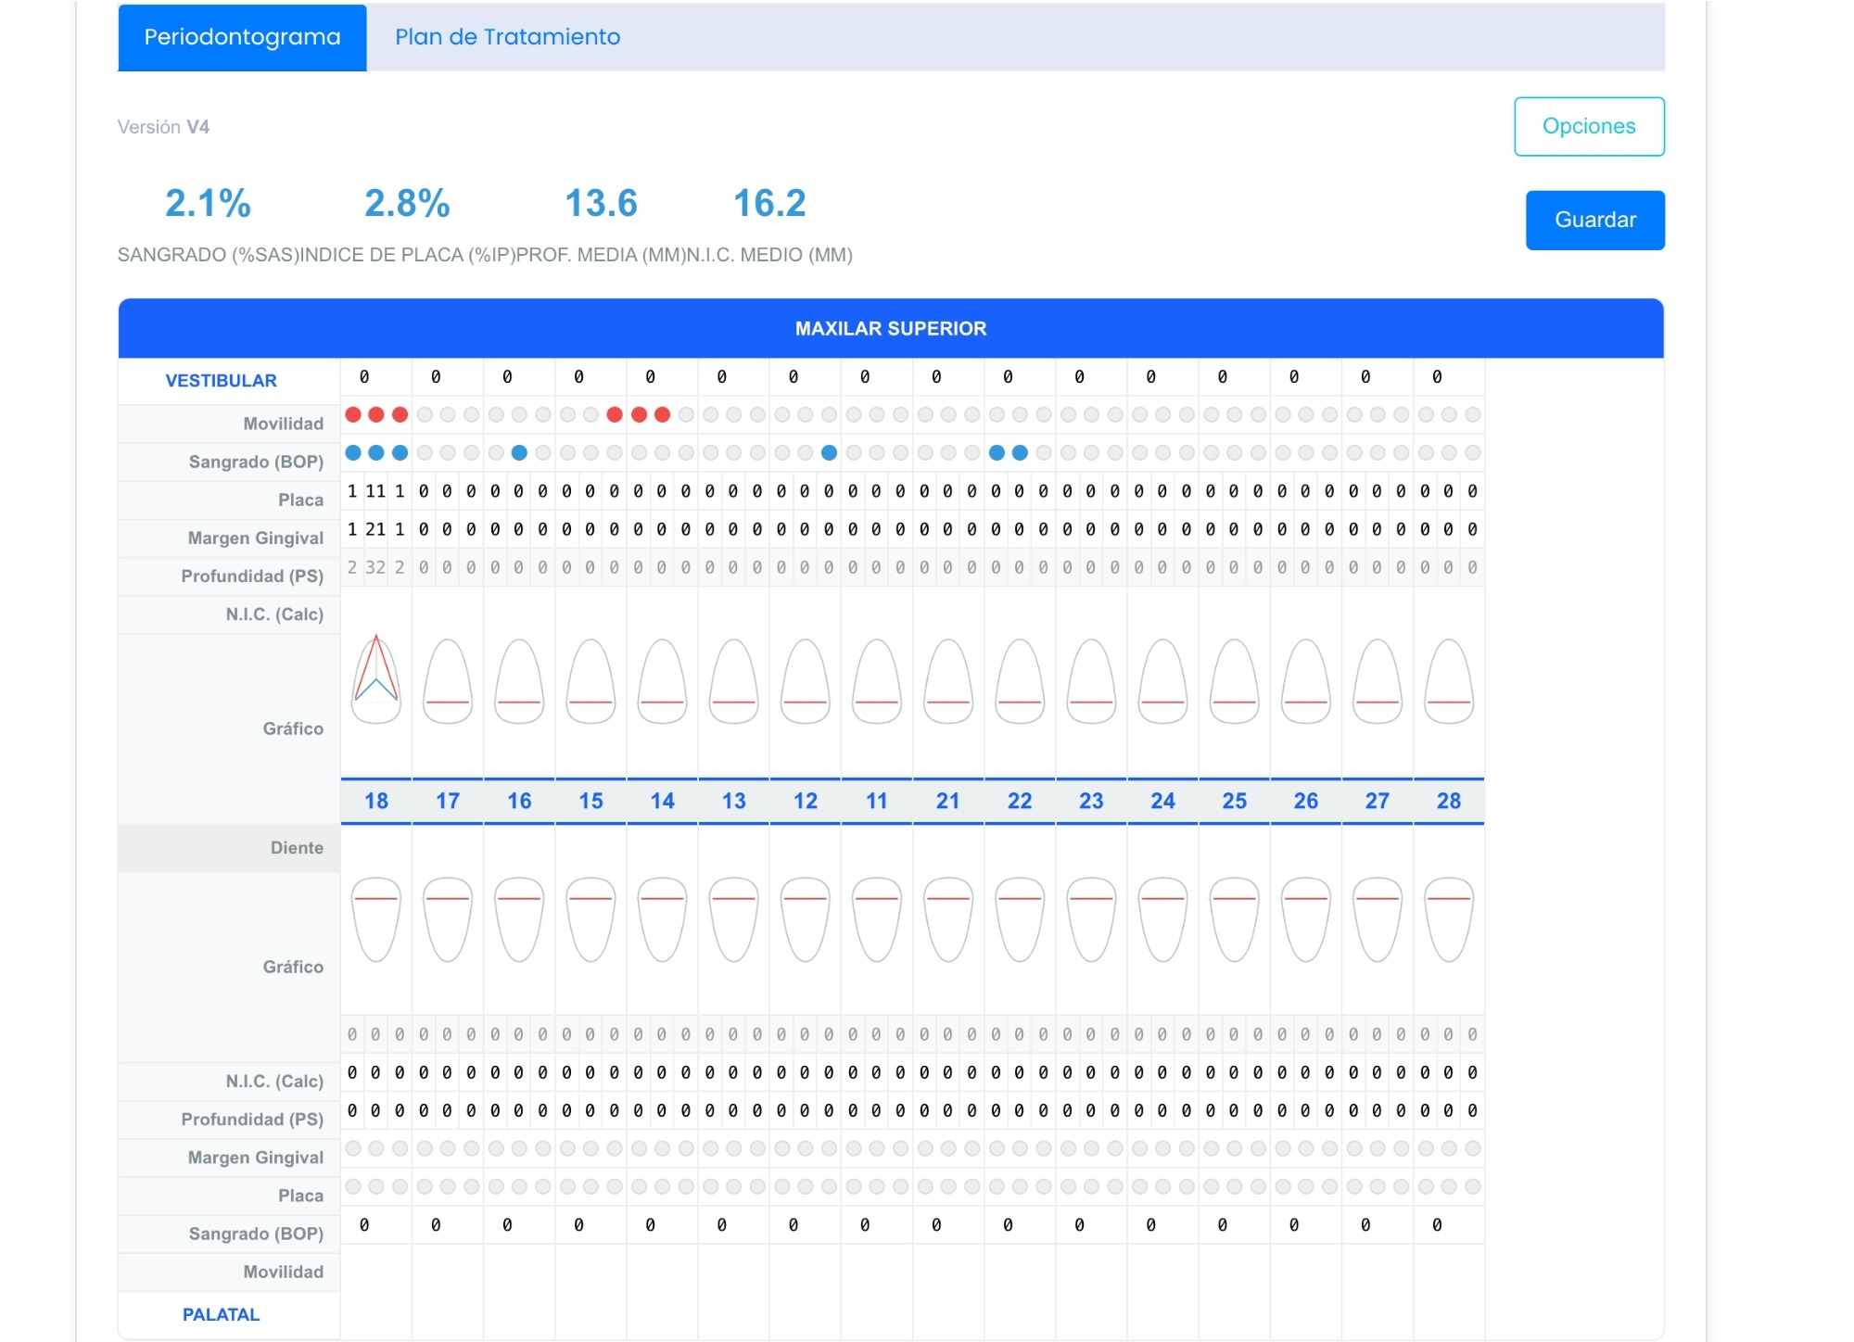Toggle blue Sangrado dot under tooth 16
This screenshot has height=1342, width=1854.
click(519, 453)
